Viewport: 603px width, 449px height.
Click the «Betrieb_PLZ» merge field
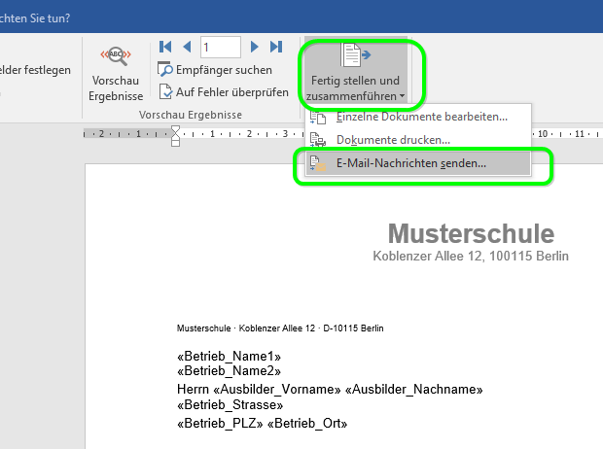(220, 423)
